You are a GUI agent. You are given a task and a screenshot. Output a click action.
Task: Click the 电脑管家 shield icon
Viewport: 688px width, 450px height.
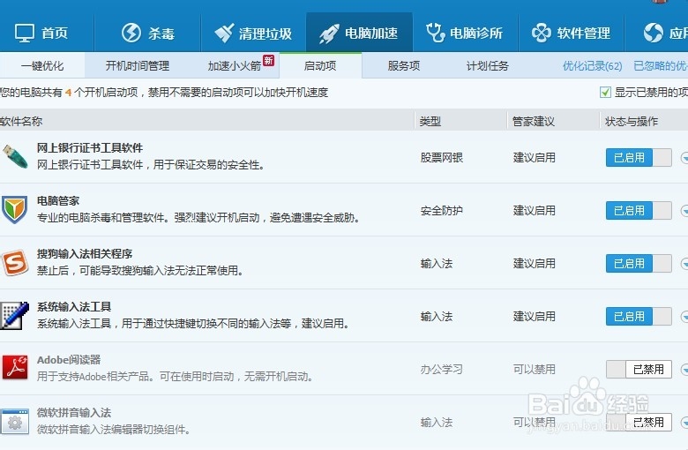pyautogui.click(x=15, y=209)
